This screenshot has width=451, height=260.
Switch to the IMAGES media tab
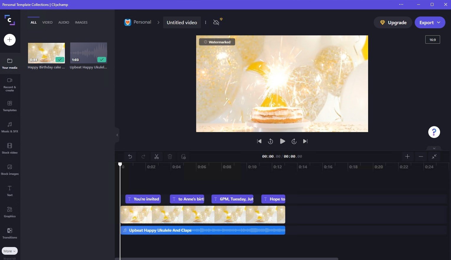81,22
